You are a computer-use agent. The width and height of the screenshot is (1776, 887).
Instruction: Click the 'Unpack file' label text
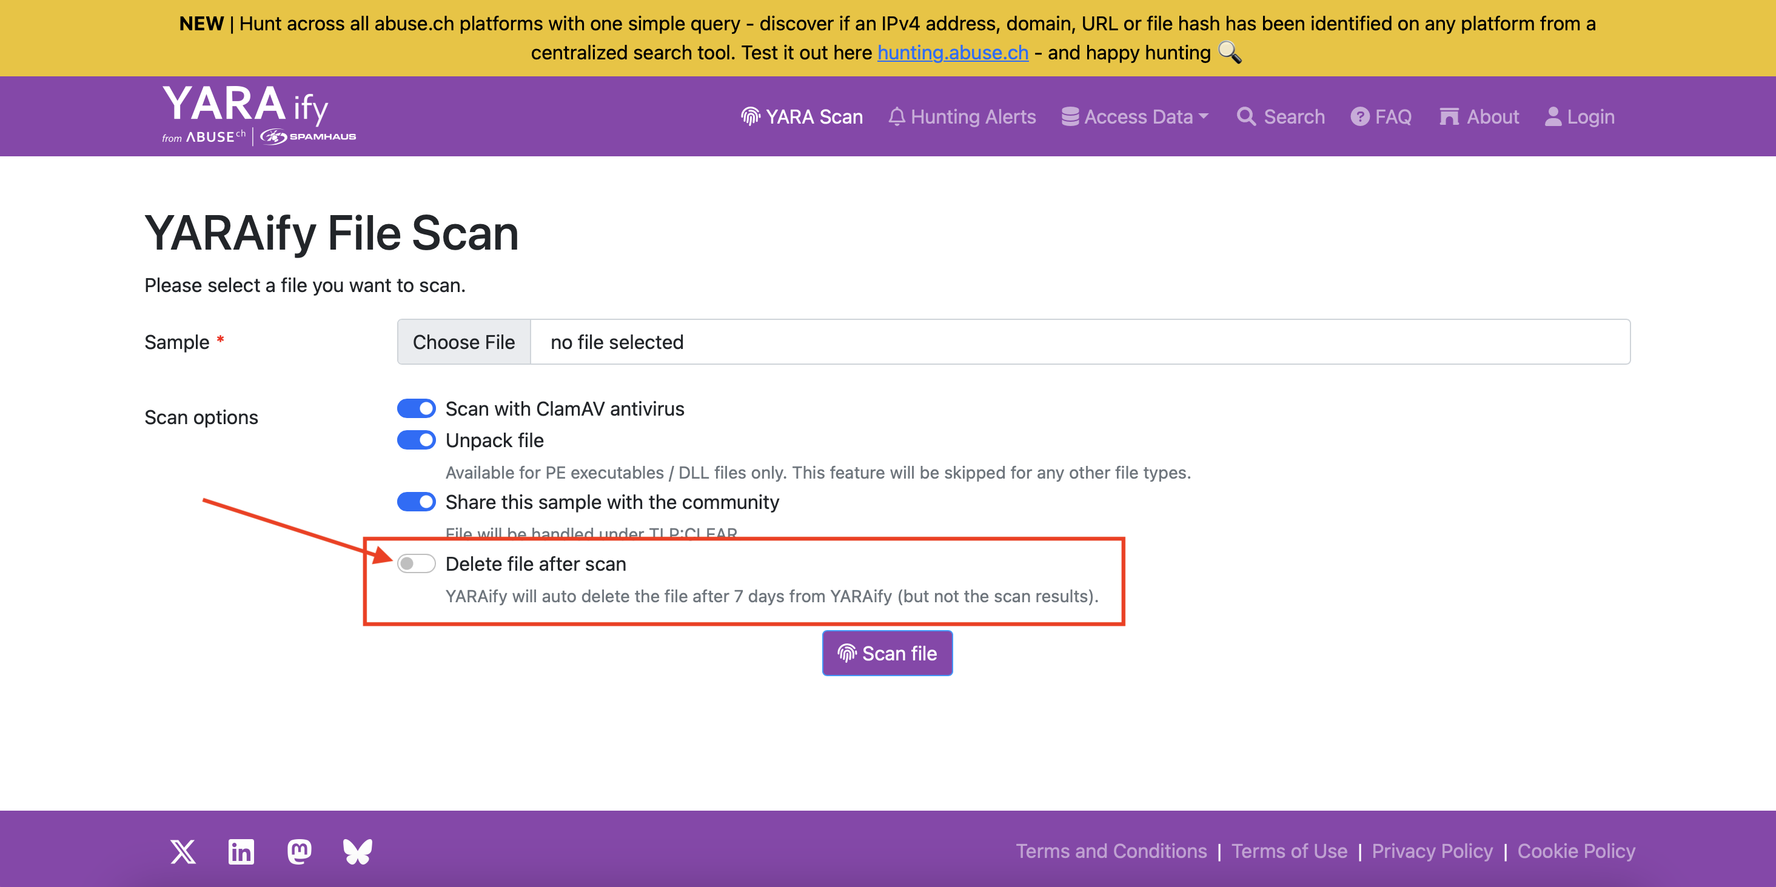coord(494,440)
